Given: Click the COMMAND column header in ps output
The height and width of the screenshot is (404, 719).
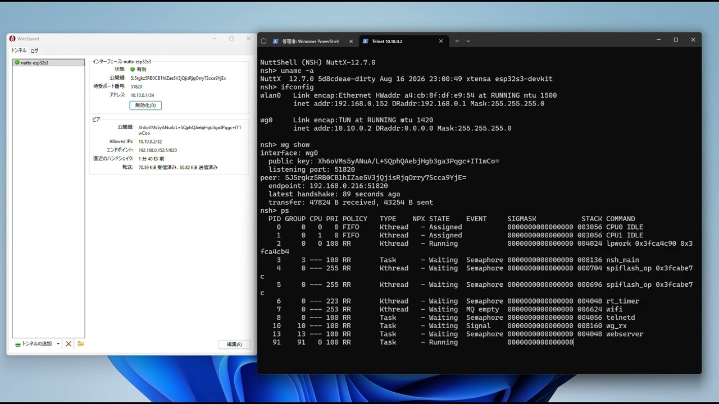Looking at the screenshot, I should pos(621,219).
